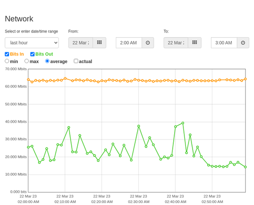Click the To date field '22 Mar'
The height and width of the screenshot is (205, 254).
pyautogui.click(x=176, y=43)
